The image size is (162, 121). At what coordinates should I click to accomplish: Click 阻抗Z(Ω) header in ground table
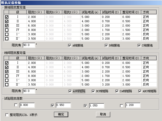(35, 12)
